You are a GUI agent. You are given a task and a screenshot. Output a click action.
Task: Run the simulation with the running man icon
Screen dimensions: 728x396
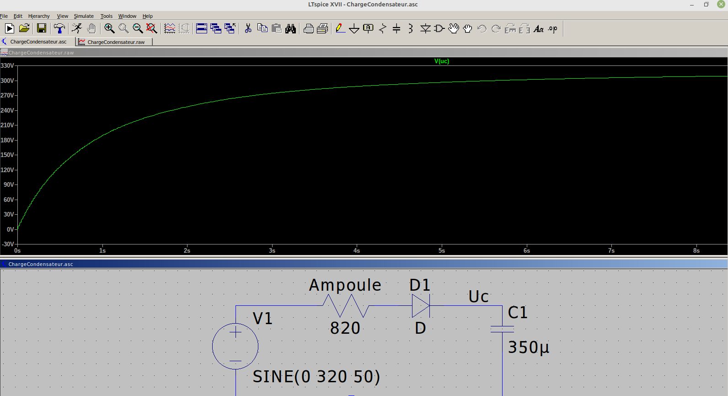point(77,28)
